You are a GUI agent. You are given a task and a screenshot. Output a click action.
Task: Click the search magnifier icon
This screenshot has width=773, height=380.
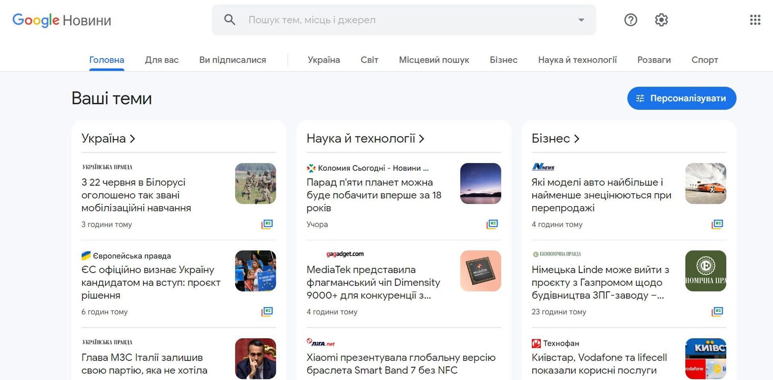(229, 20)
